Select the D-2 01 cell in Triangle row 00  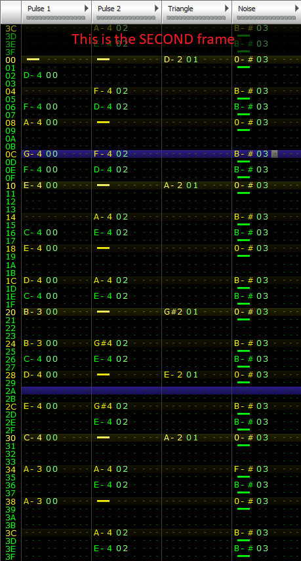click(x=181, y=60)
